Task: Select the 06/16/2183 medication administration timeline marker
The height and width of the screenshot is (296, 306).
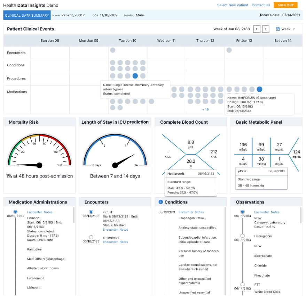Action: (x=15, y=212)
